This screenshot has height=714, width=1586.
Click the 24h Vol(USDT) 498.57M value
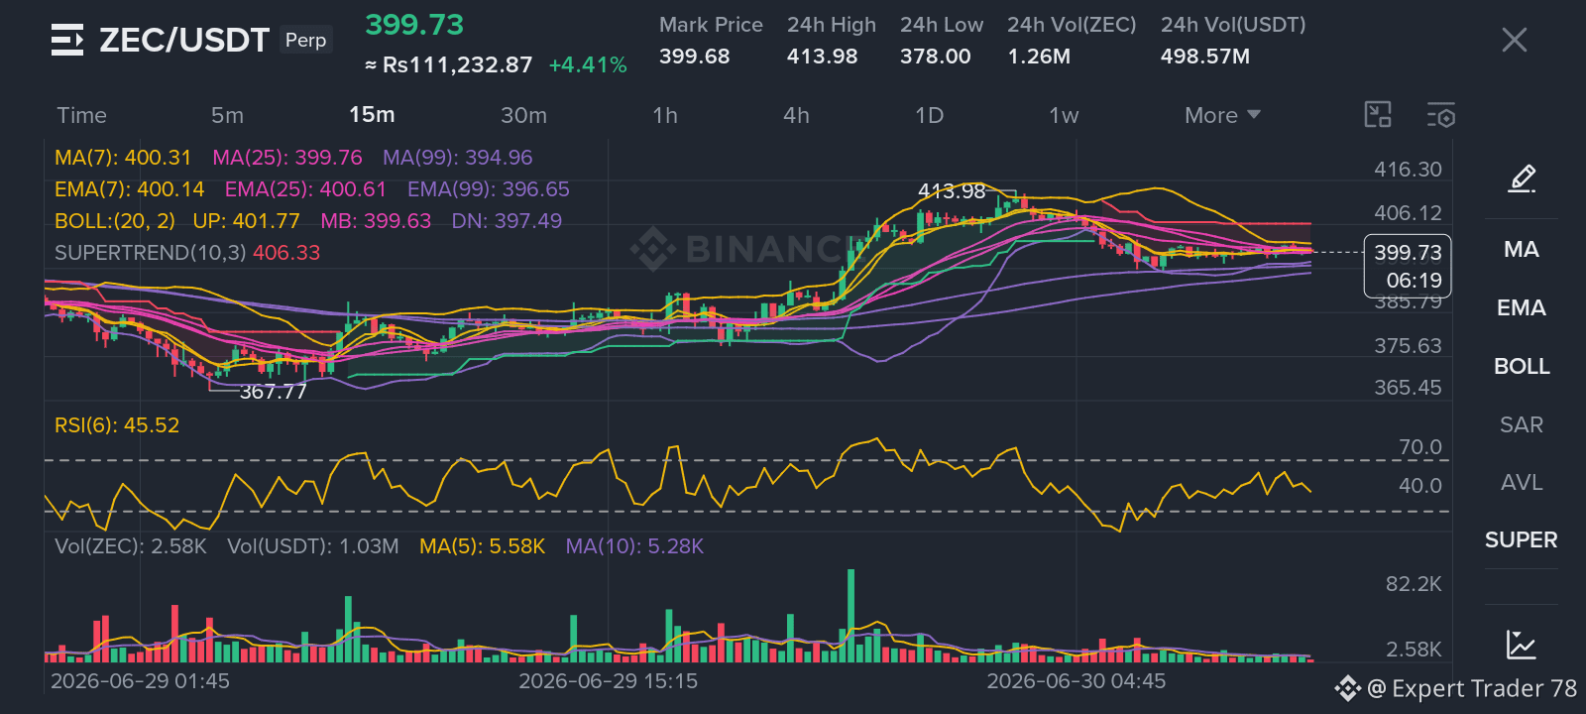[x=1205, y=57]
